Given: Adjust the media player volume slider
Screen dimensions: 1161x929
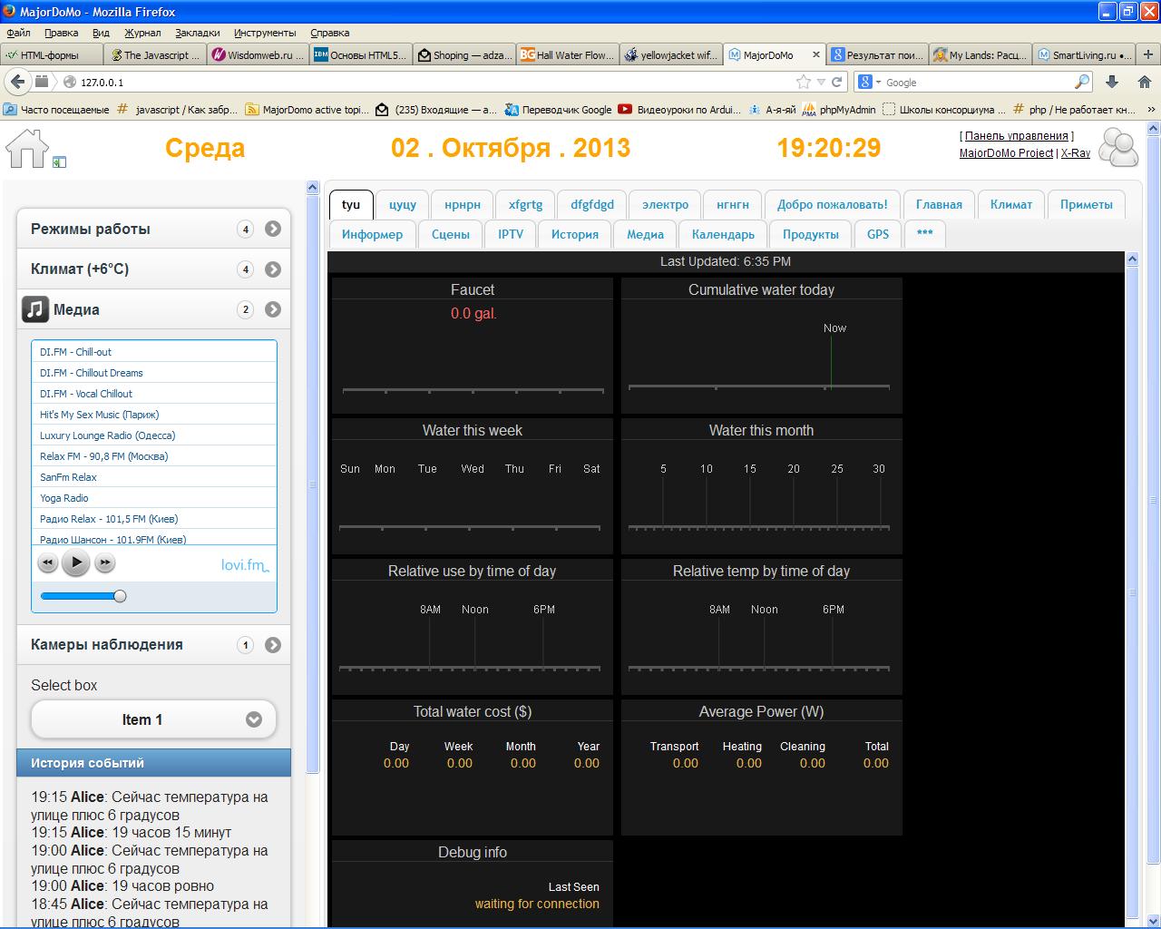Looking at the screenshot, I should click(x=120, y=596).
